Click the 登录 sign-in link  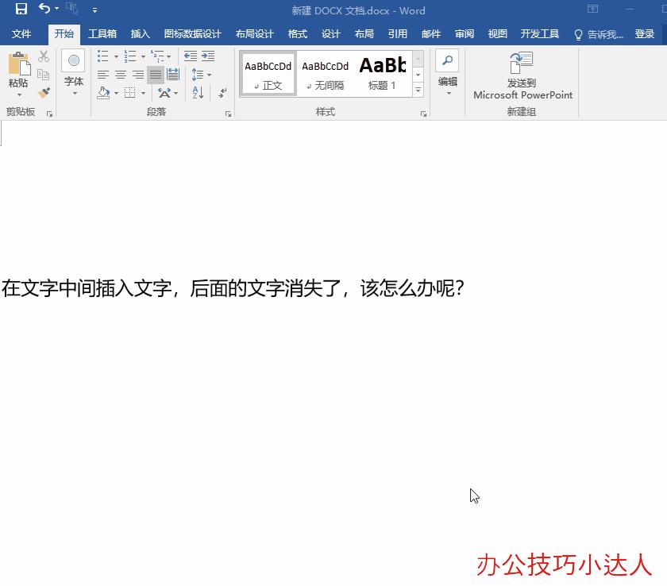(x=646, y=33)
